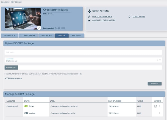Expand the Languages dropdown arrow

[160, 60]
